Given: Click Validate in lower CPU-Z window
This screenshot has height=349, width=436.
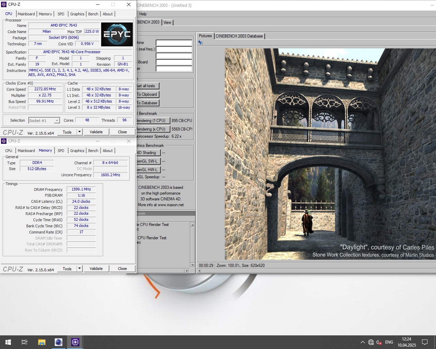Looking at the screenshot, I should 96,269.
